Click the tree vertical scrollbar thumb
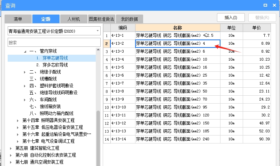This screenshot has height=166, width=280. point(98,138)
